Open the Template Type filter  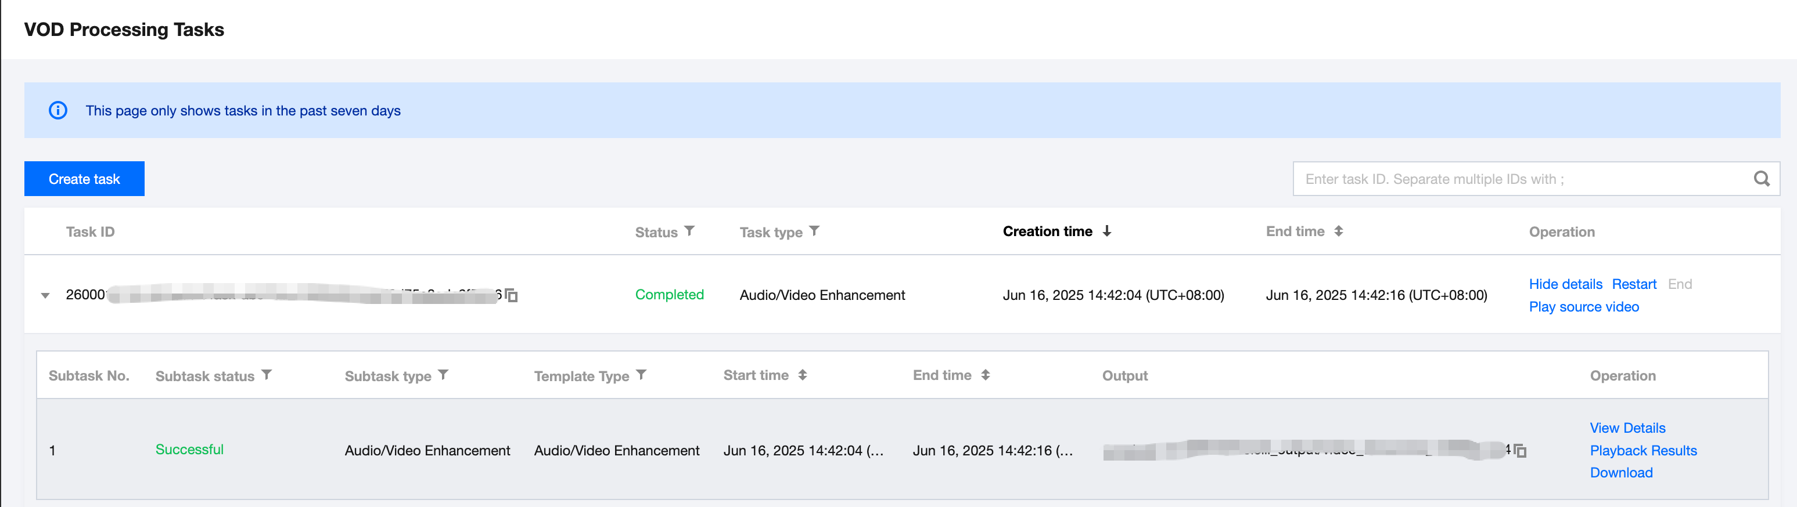641,375
